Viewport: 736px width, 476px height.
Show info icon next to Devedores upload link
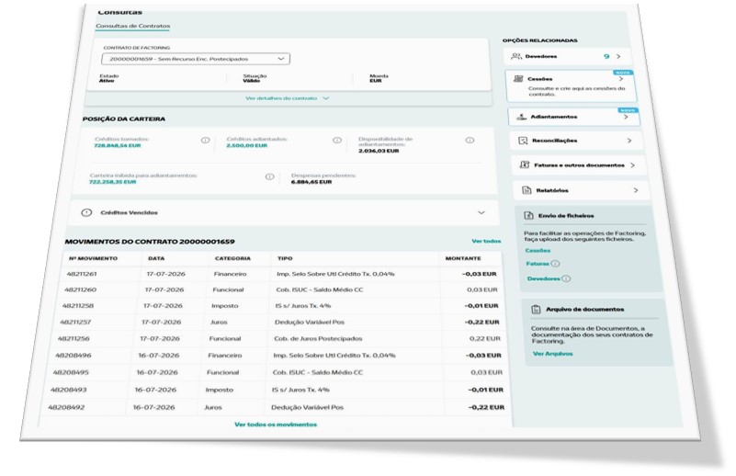[x=566, y=278]
